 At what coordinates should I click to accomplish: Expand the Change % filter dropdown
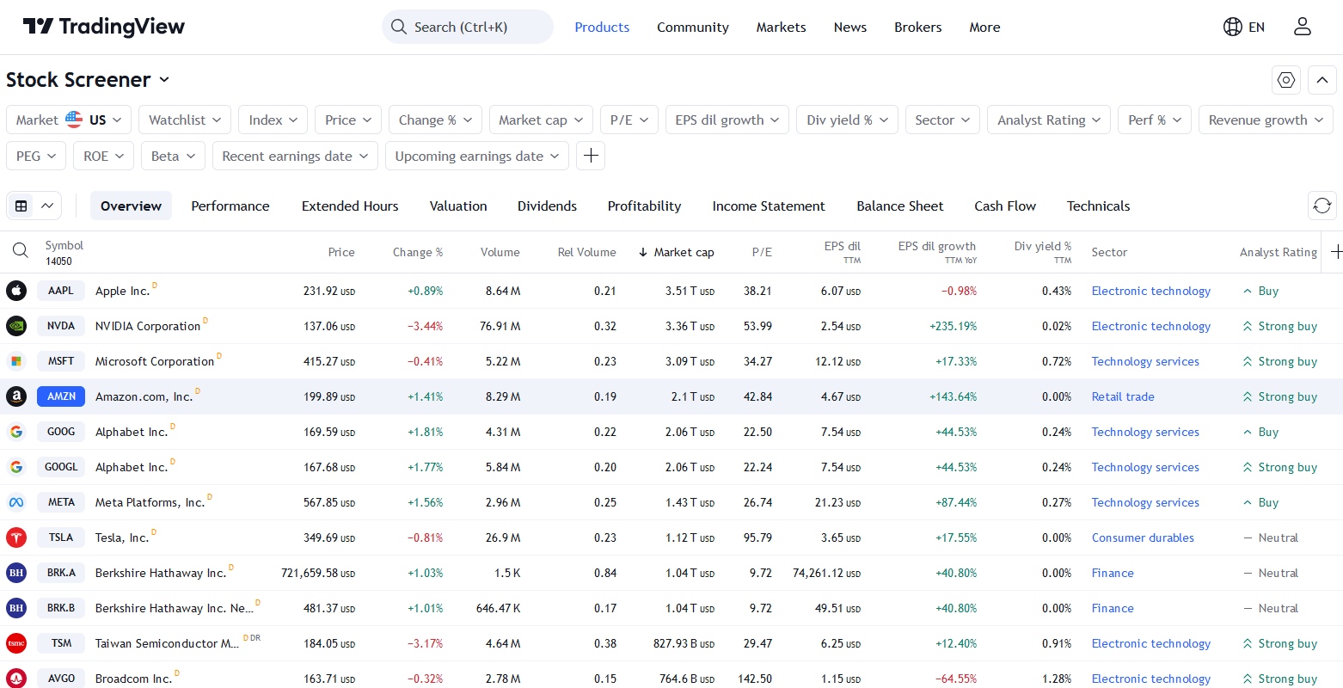tap(435, 120)
